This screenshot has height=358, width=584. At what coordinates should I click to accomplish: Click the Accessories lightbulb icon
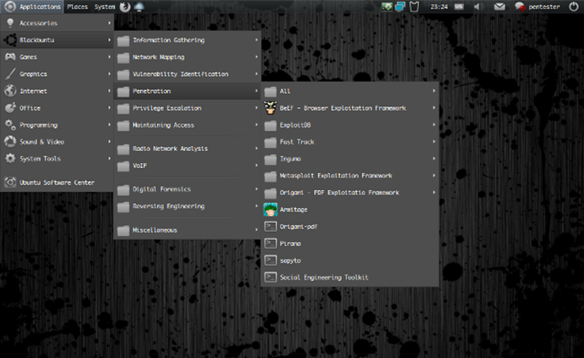tap(10, 23)
